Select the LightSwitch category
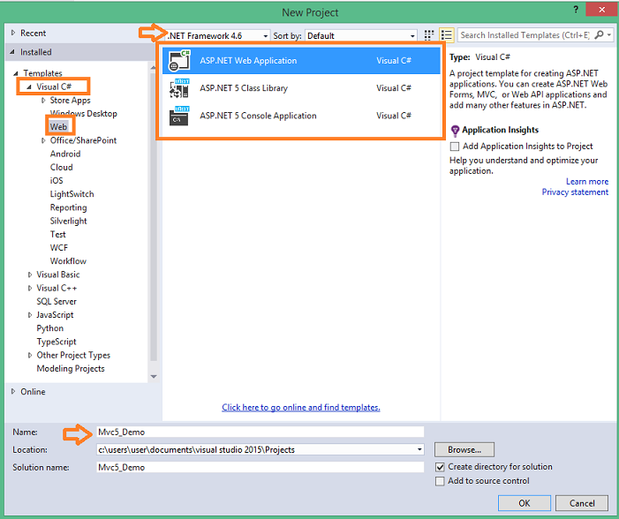 pyautogui.click(x=72, y=194)
